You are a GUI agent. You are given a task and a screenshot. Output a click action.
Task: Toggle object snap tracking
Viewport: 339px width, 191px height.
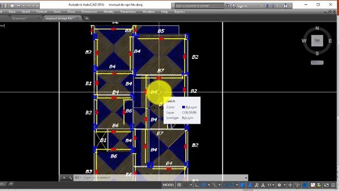click(x=225, y=185)
